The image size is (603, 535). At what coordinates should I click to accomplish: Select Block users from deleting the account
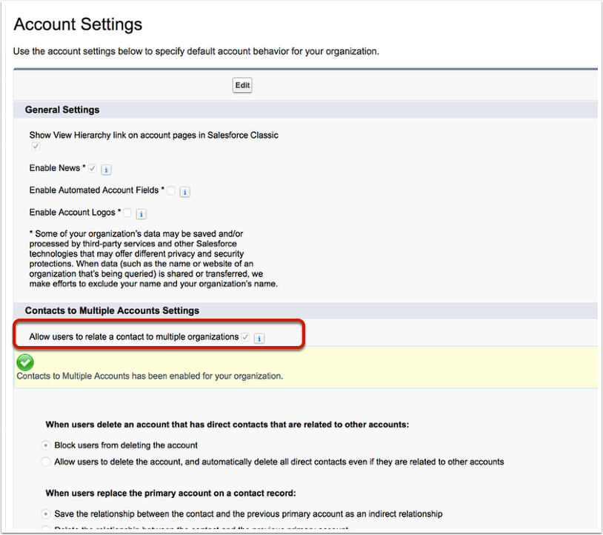click(x=46, y=445)
